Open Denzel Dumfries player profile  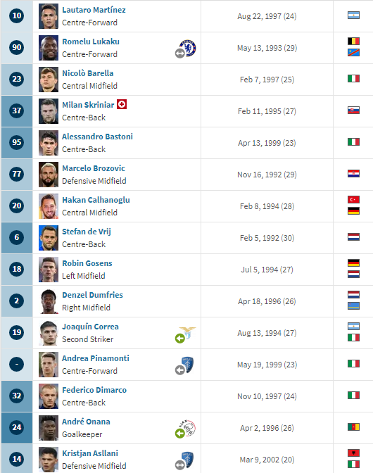[x=93, y=295]
